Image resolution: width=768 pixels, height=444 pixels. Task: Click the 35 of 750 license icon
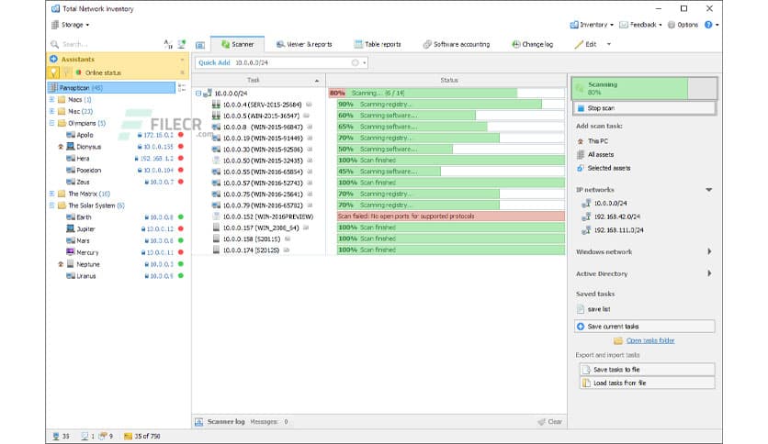128,436
